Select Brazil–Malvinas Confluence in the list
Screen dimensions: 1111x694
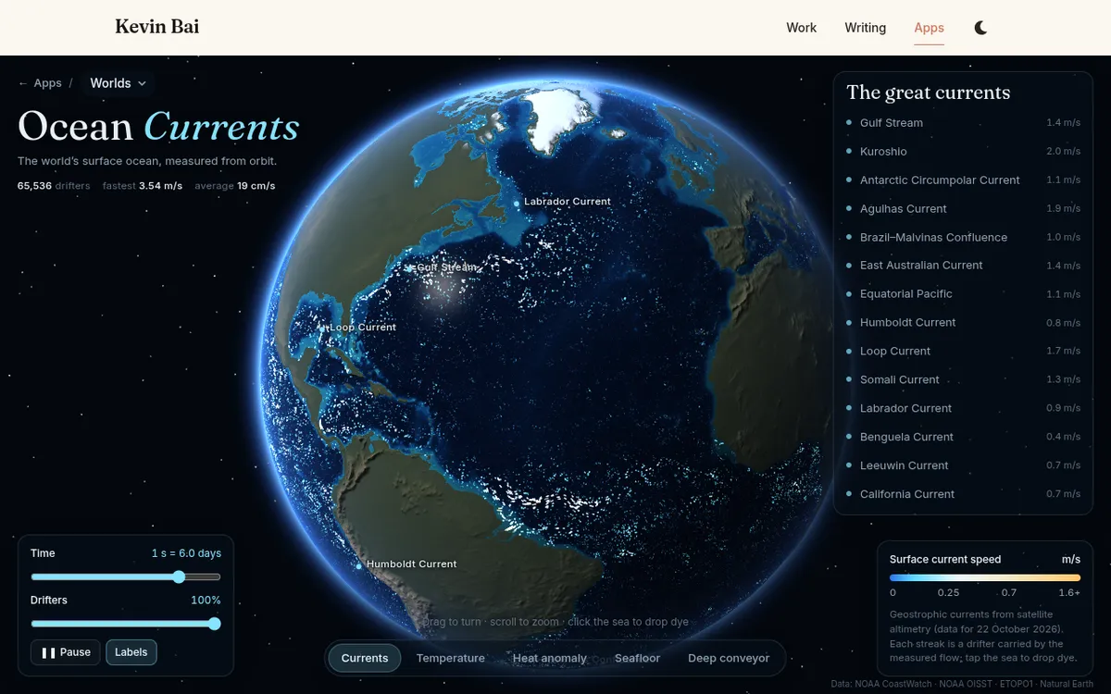[x=963, y=237]
